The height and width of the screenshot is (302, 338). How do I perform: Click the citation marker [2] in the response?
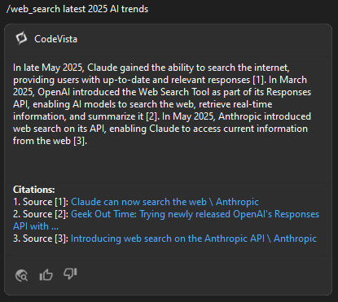click(151, 116)
